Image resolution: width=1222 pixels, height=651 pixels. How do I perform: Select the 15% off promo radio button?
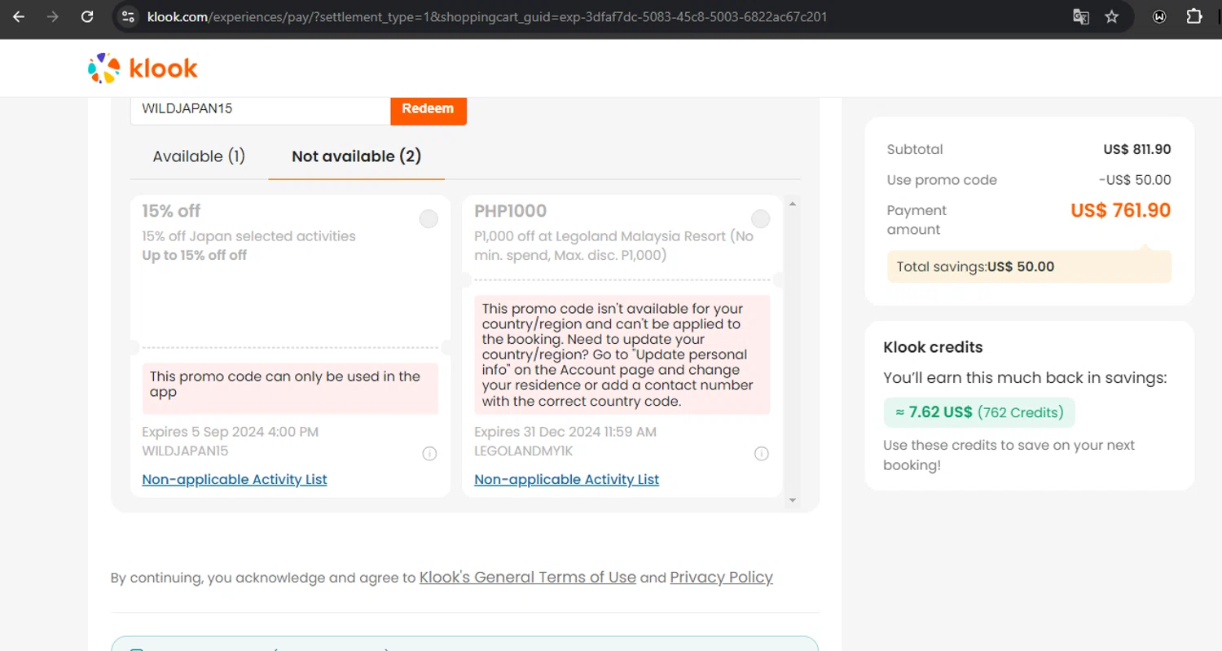tap(429, 218)
